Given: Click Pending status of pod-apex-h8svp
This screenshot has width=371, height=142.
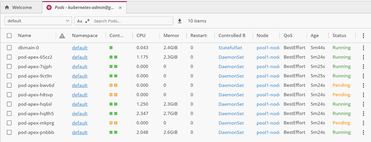Looking at the screenshot, I should click(x=341, y=95).
